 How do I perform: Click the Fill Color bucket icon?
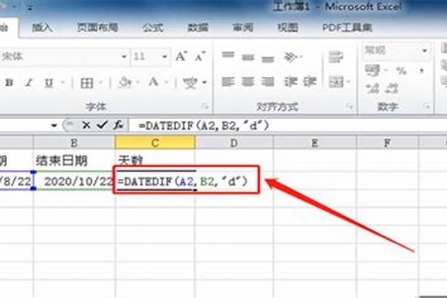125,83
